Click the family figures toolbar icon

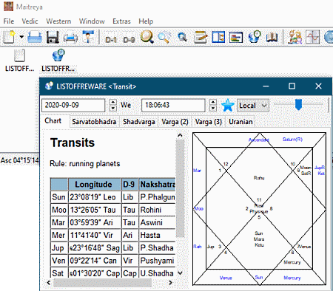coord(295,37)
